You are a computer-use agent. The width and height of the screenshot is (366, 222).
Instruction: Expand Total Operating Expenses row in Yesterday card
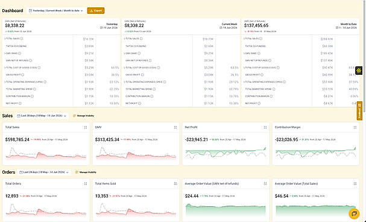[5, 82]
